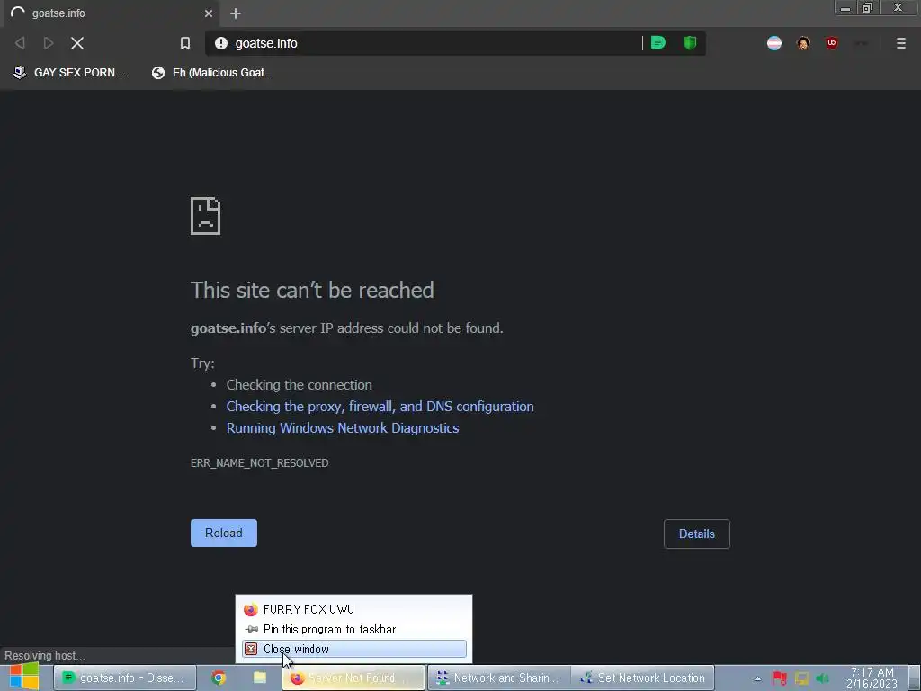Select the goatse.info tab
This screenshot has width=921, height=691.
tap(112, 13)
